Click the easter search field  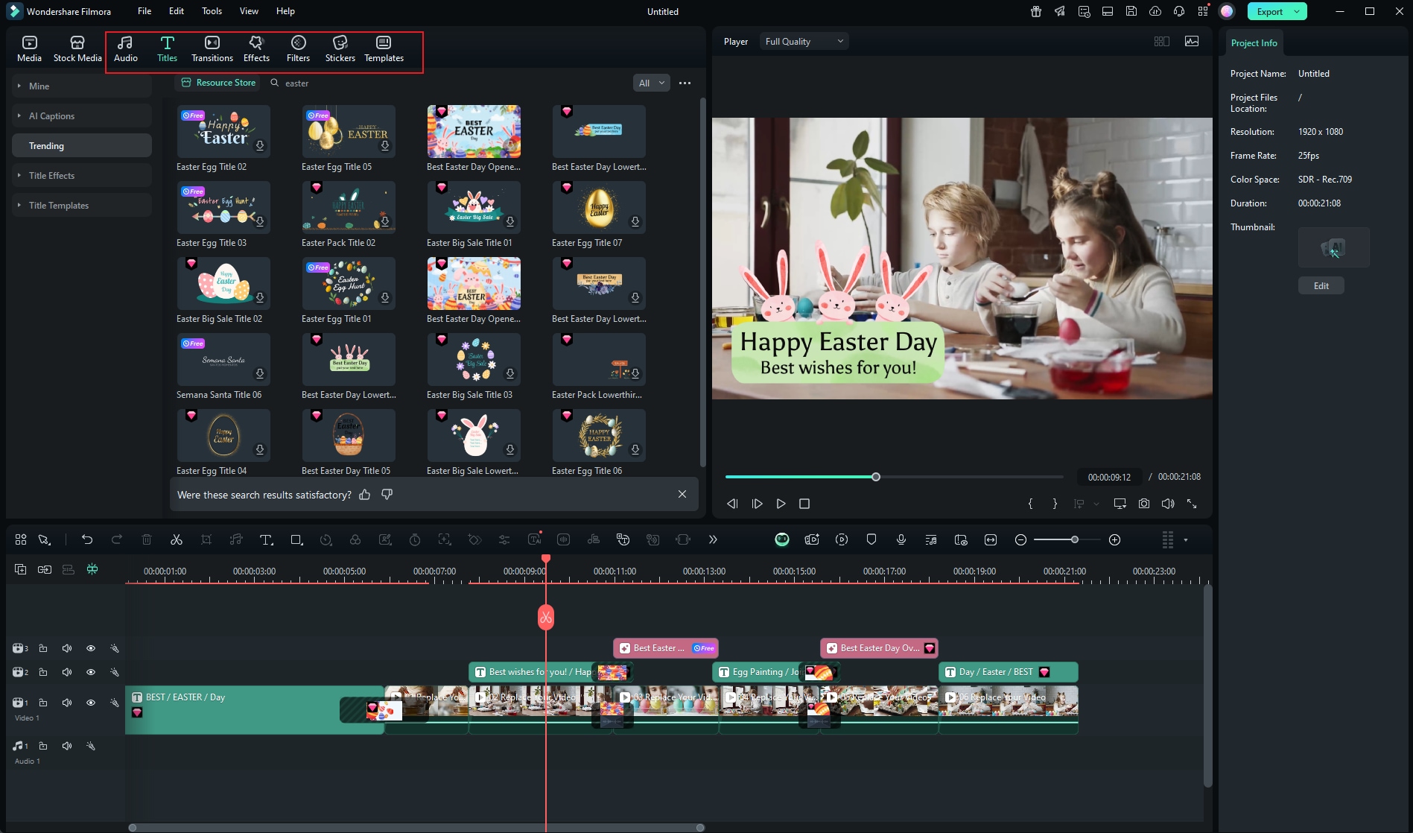[x=447, y=83]
